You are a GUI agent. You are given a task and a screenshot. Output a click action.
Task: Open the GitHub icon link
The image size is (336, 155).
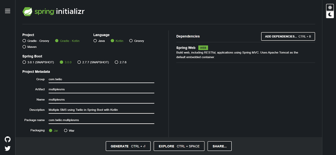click(x=8, y=139)
